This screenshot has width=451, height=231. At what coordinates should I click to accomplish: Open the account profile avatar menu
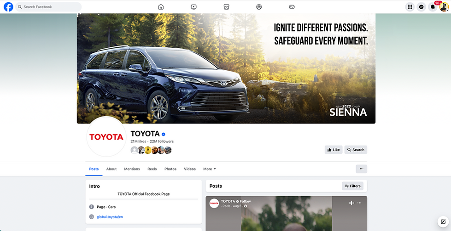point(444,7)
